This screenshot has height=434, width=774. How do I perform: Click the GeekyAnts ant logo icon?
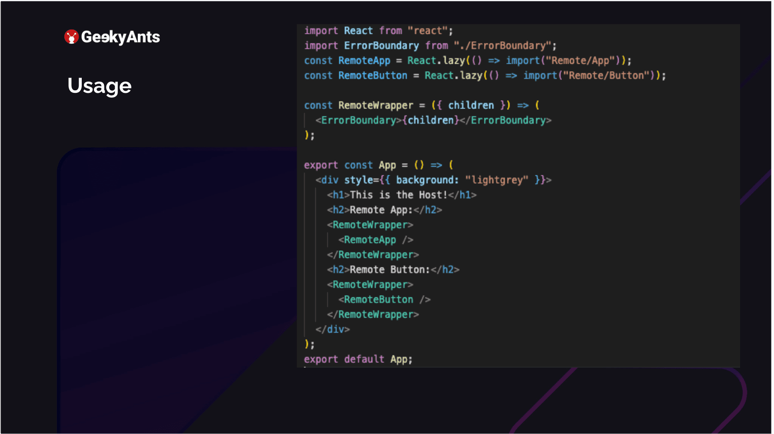(71, 37)
